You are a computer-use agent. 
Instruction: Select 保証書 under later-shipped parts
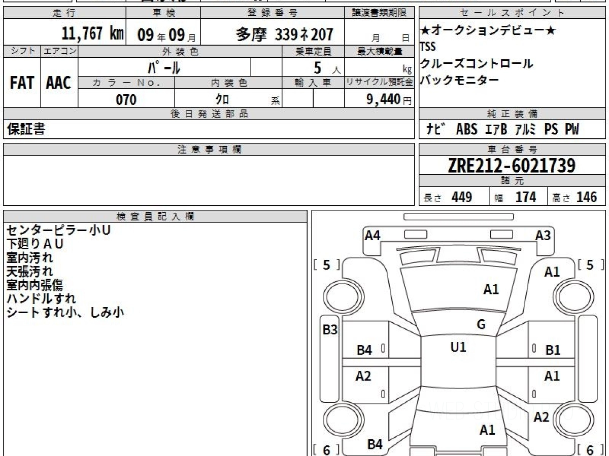tap(26, 130)
